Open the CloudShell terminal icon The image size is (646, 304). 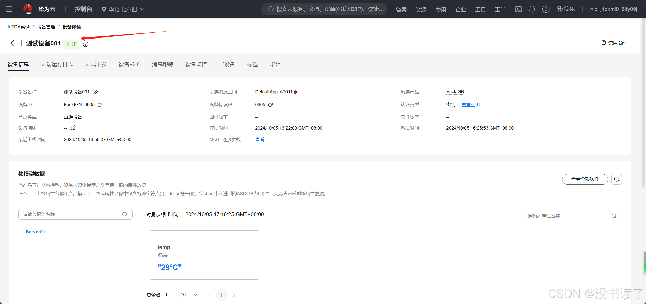tap(518, 9)
